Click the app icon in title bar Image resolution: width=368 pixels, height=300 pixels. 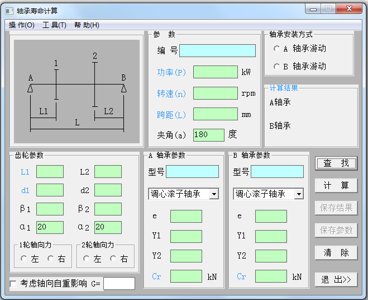click(9, 10)
